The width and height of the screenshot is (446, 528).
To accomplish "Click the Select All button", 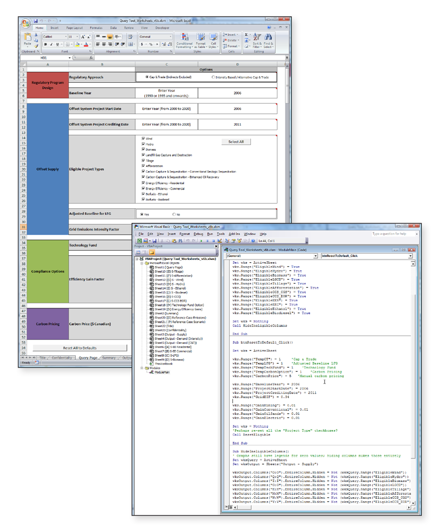I will 236,142.
